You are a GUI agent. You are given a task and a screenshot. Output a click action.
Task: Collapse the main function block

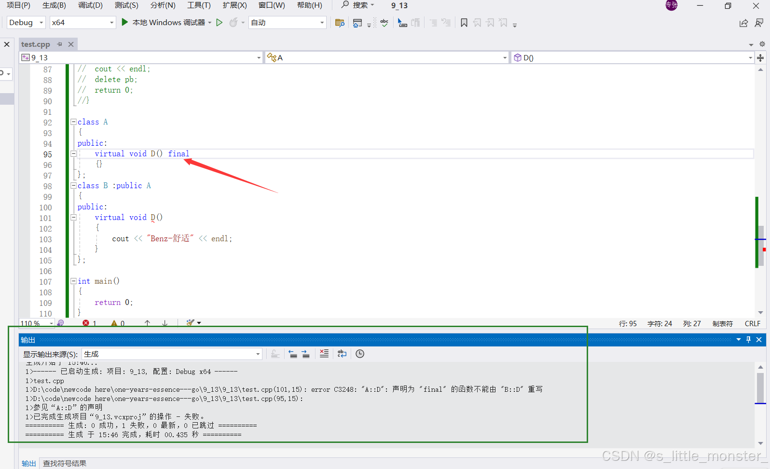[x=73, y=281]
